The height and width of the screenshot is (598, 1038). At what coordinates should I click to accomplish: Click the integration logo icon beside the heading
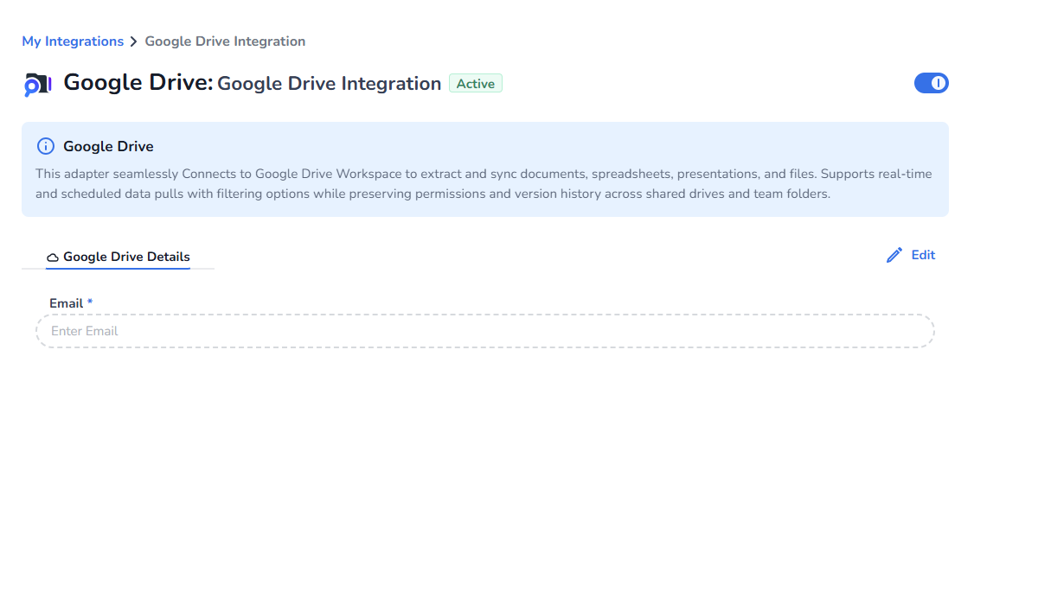[x=38, y=84]
